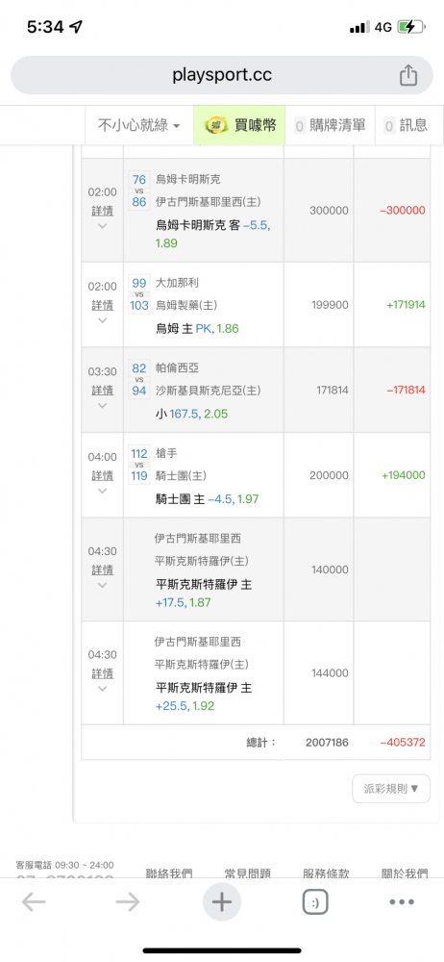
Task: Tap the playsport.cc address field
Action: (222, 75)
